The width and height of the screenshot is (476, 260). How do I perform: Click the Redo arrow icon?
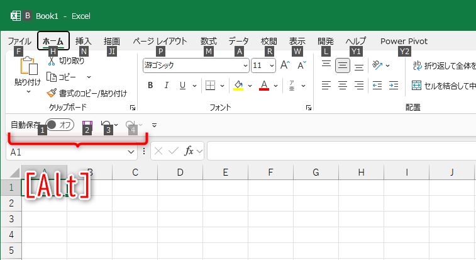pyautogui.click(x=130, y=125)
